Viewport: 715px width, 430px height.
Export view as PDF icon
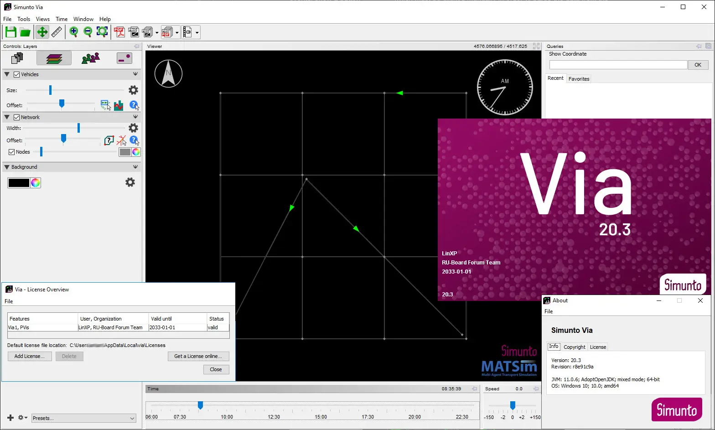point(119,32)
